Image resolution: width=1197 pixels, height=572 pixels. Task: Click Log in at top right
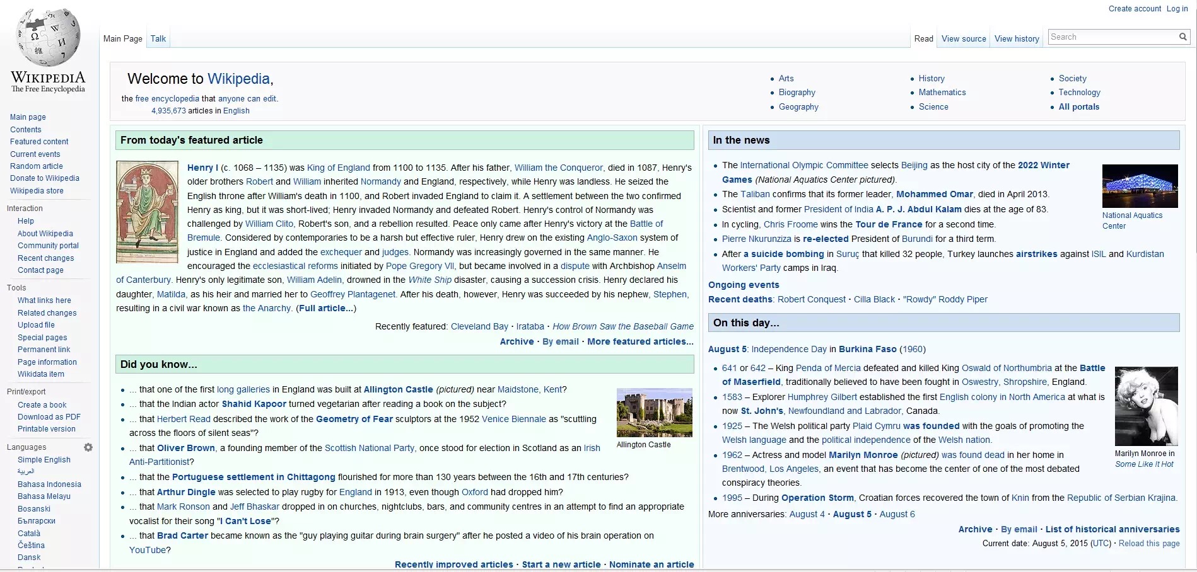point(1177,9)
